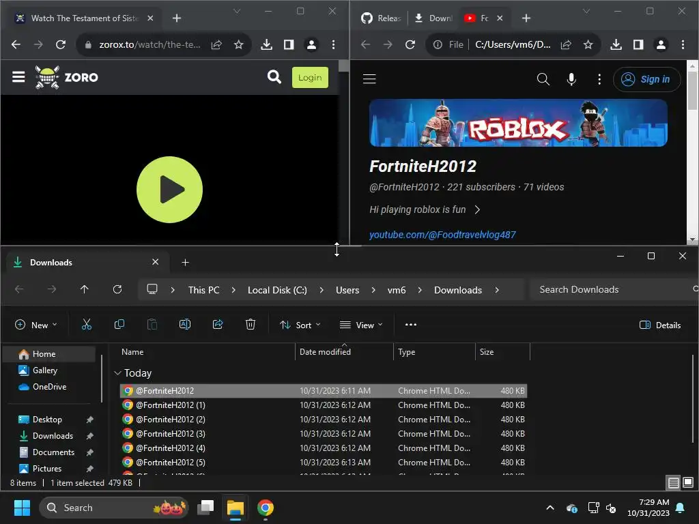Delete selected file with trash icon

tap(251, 324)
